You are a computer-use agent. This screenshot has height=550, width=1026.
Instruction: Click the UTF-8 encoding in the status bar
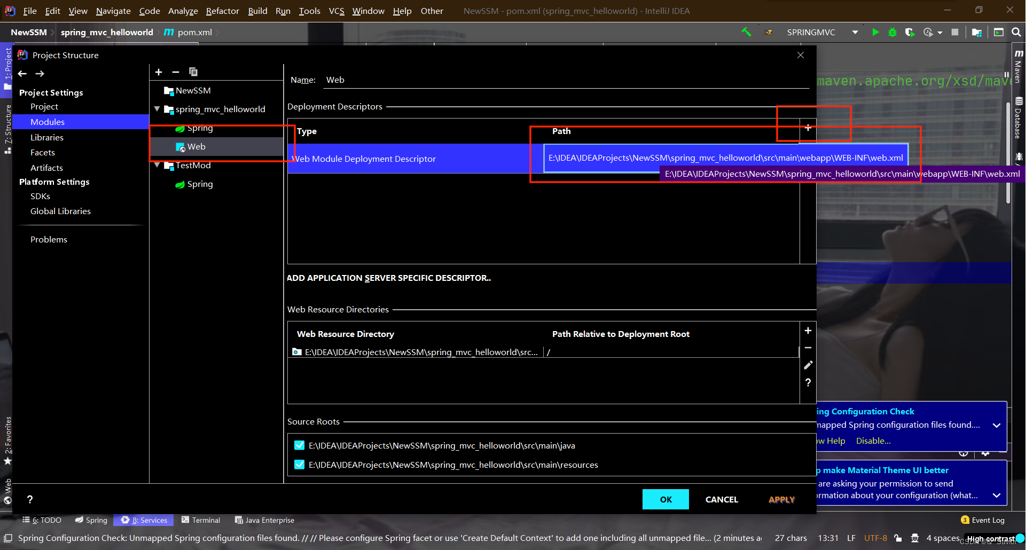tap(875, 538)
